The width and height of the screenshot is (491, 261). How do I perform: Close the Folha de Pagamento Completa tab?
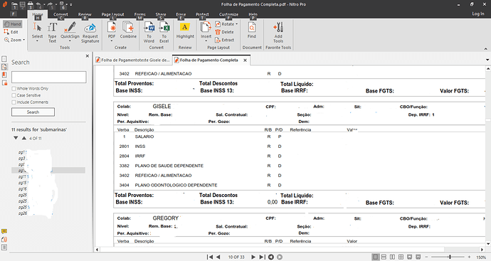click(x=245, y=60)
